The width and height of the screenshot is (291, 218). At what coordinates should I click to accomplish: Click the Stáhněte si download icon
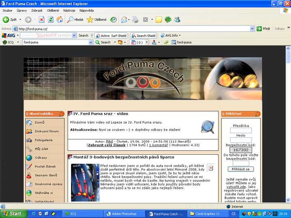point(29,193)
